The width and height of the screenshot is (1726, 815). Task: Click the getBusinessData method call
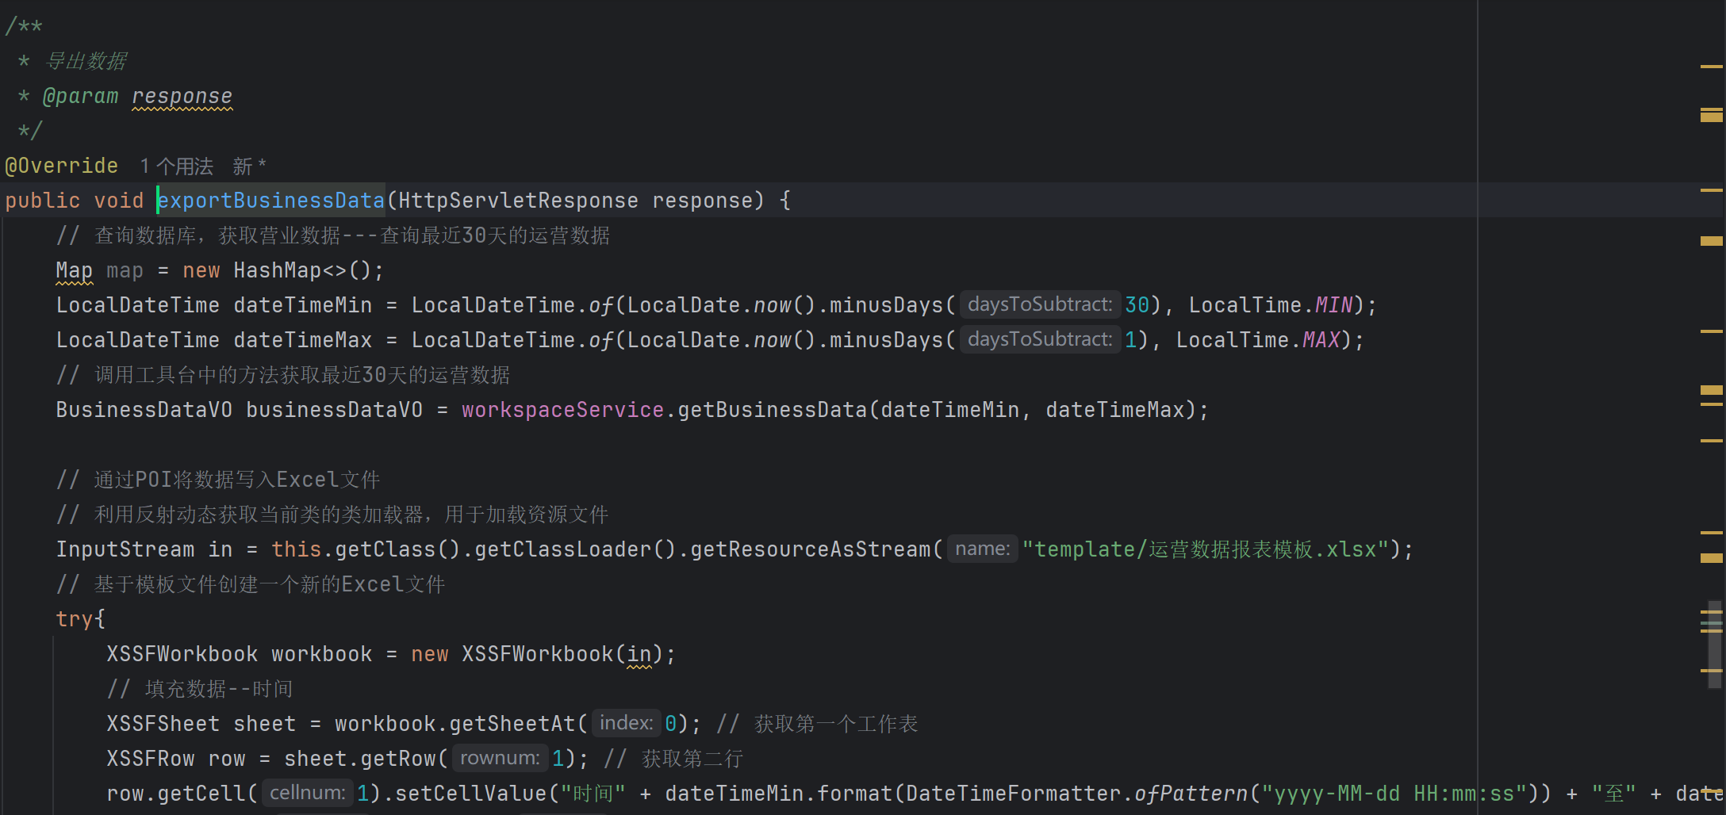point(773,410)
